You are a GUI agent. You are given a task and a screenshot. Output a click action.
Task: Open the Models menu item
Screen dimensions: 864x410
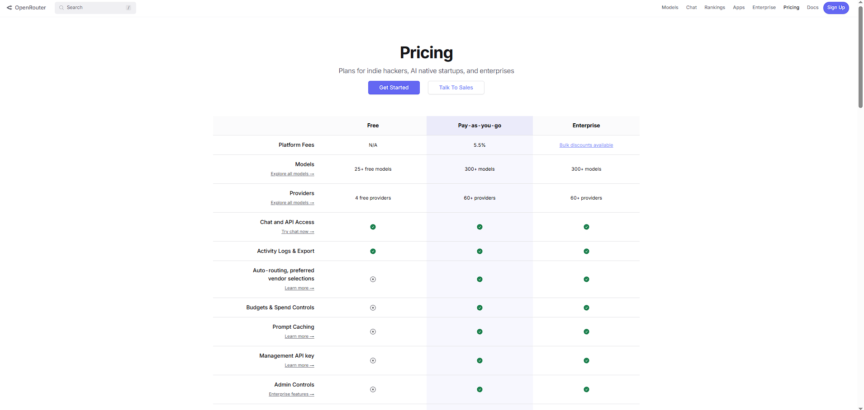tap(669, 8)
